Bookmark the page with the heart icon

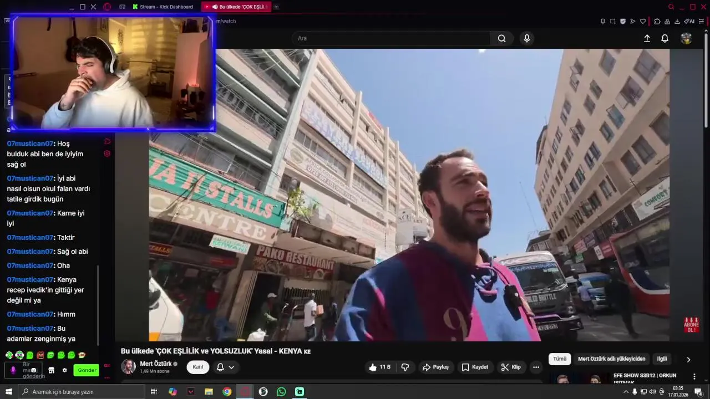click(643, 21)
